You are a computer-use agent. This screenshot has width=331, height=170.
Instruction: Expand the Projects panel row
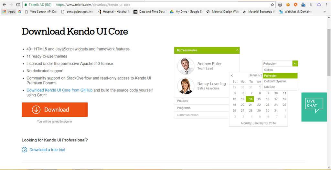(x=202, y=101)
